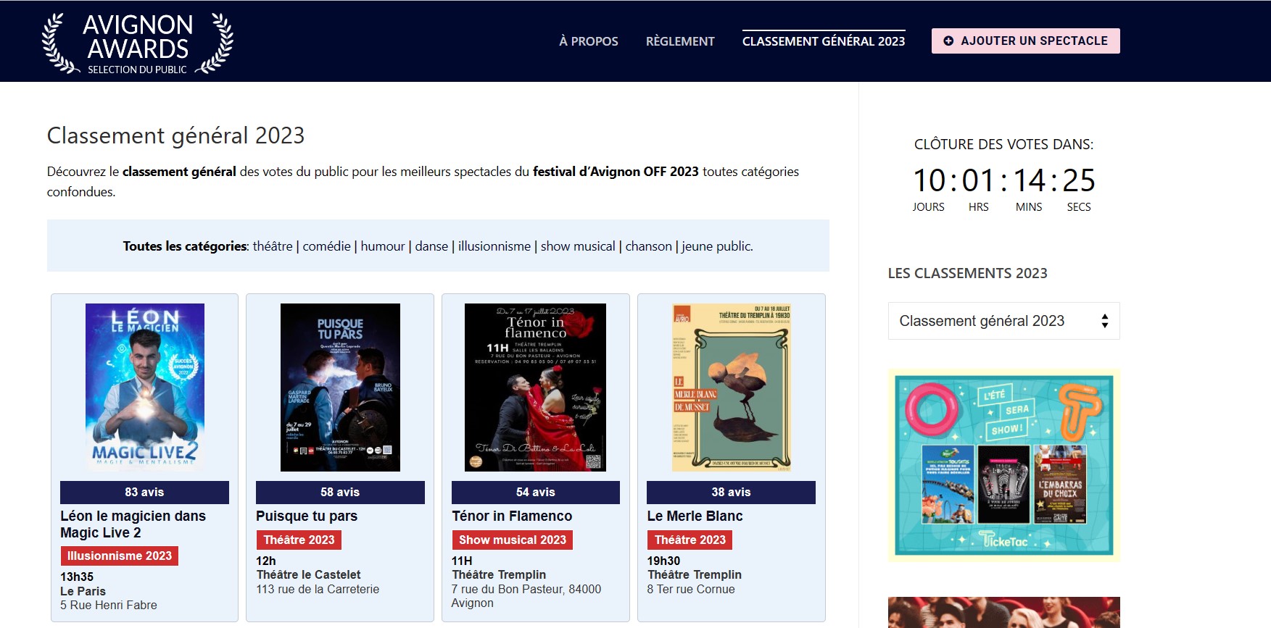
Task: Click the 83 avis review bar
Action: (144, 492)
